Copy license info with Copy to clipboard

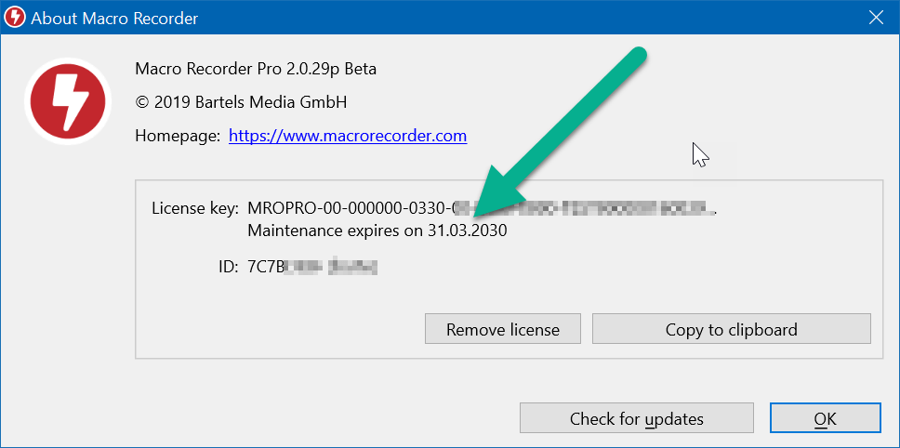pyautogui.click(x=731, y=329)
